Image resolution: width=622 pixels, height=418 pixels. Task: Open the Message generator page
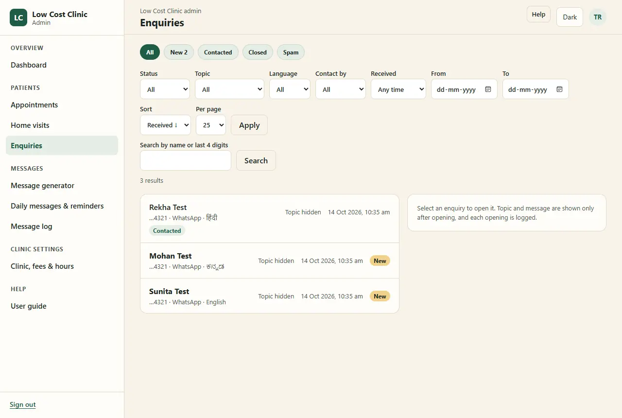pyautogui.click(x=62, y=186)
